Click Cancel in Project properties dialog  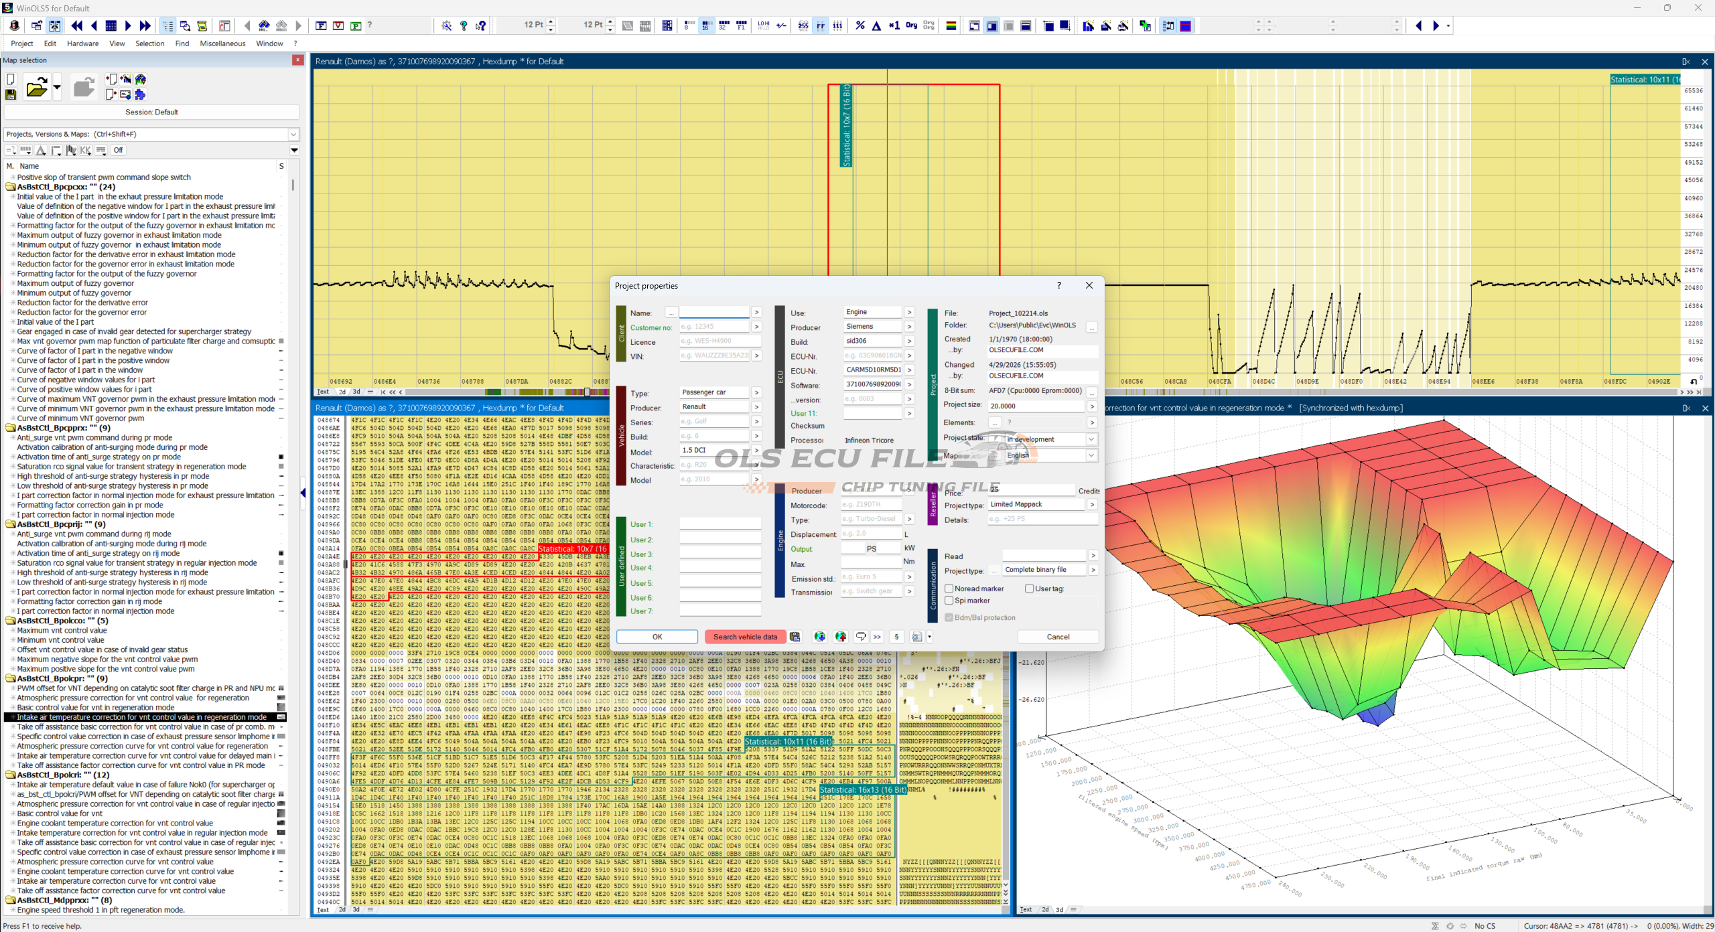tap(1058, 637)
